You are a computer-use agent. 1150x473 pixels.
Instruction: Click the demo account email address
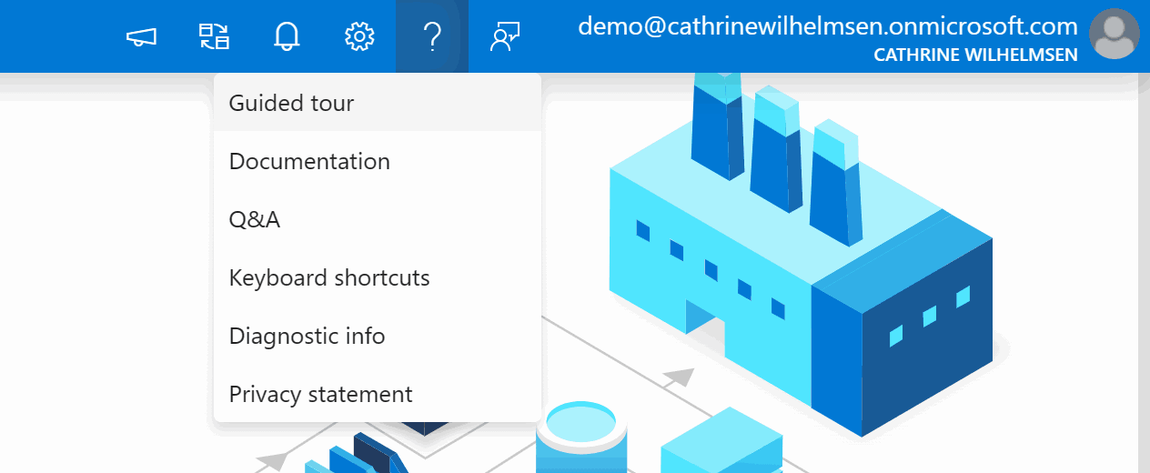[827, 26]
